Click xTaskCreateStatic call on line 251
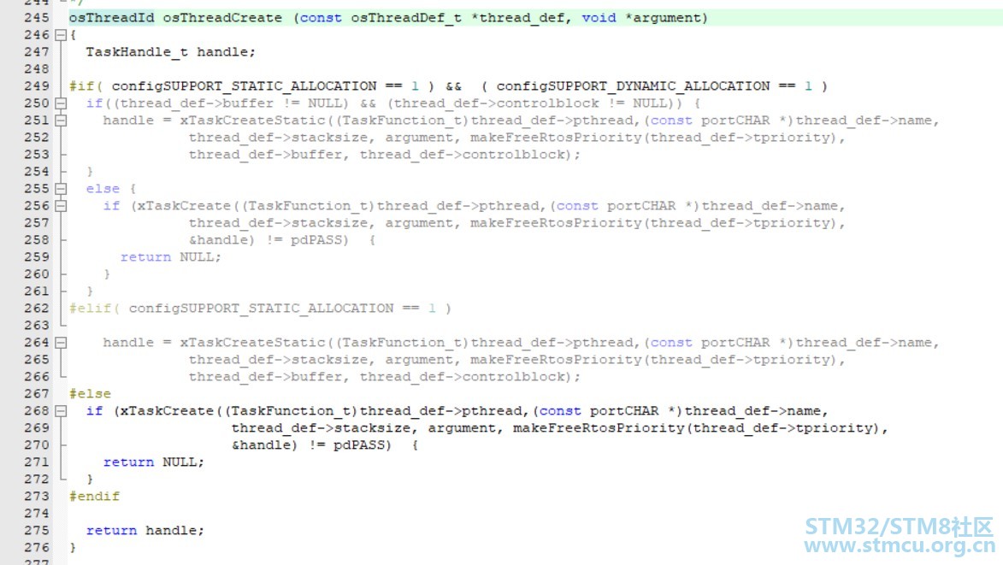Viewport: 1003px width, 565px height. (x=252, y=121)
